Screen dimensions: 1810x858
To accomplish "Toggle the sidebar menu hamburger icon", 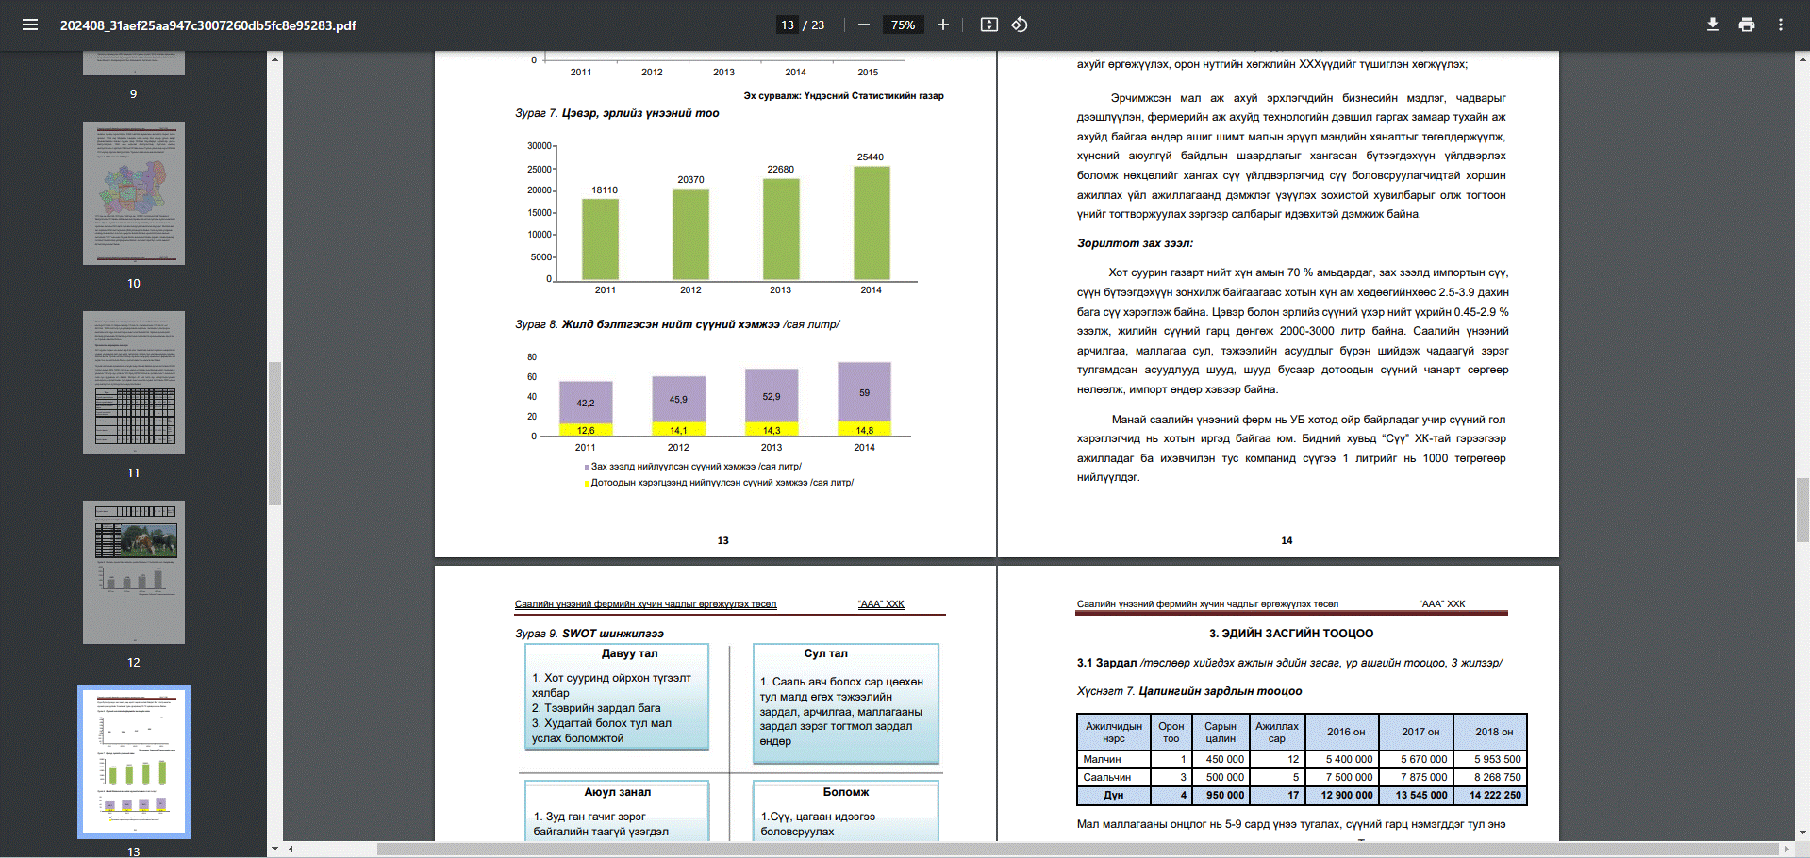I will (30, 25).
